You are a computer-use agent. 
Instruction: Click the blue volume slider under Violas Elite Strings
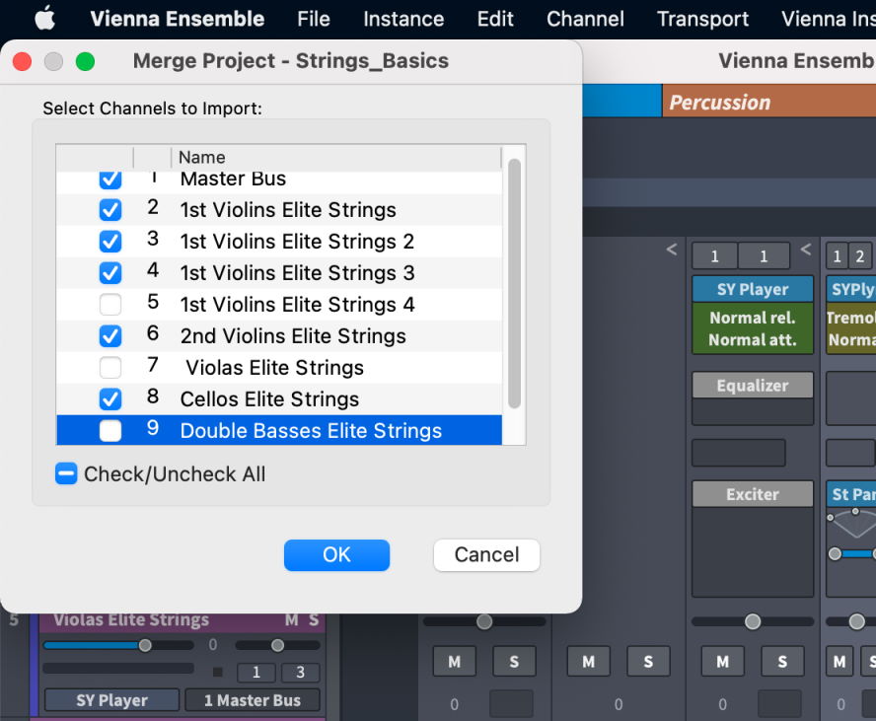click(x=118, y=646)
